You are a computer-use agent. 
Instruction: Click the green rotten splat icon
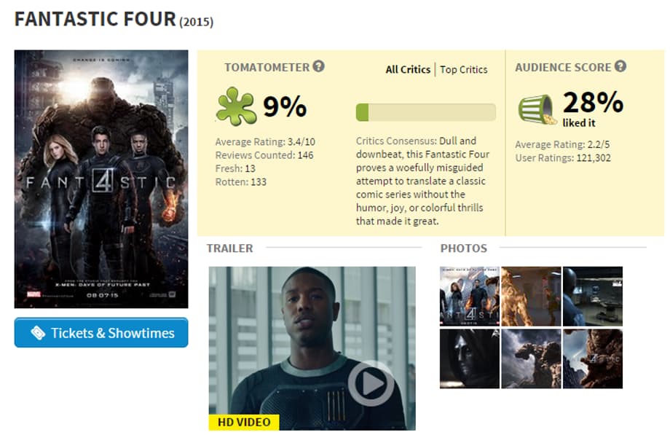[236, 106]
